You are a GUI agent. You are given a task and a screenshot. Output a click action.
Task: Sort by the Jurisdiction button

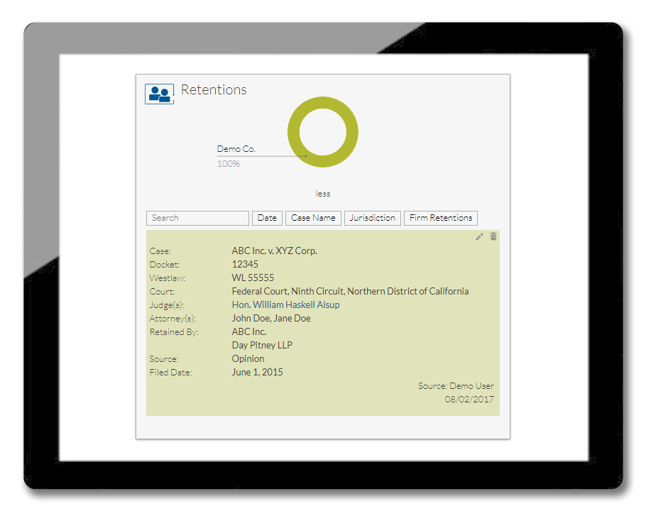pos(373,218)
